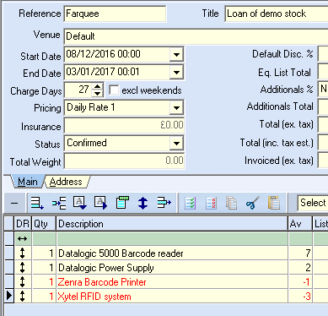Select the Datalogic 5000 Barcode reader description
This screenshot has height=316, width=328.
click(121, 253)
